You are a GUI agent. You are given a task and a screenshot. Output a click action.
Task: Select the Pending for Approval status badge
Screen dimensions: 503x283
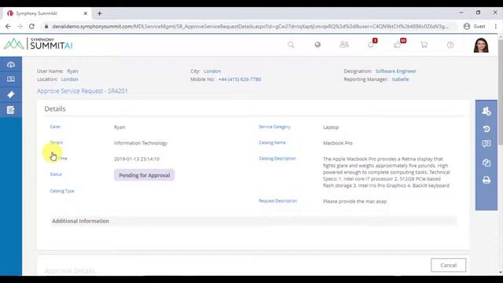click(x=145, y=175)
